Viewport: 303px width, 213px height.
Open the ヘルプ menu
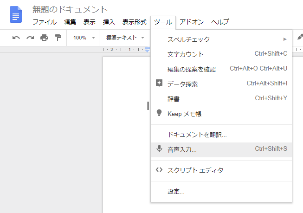pyautogui.click(x=220, y=22)
